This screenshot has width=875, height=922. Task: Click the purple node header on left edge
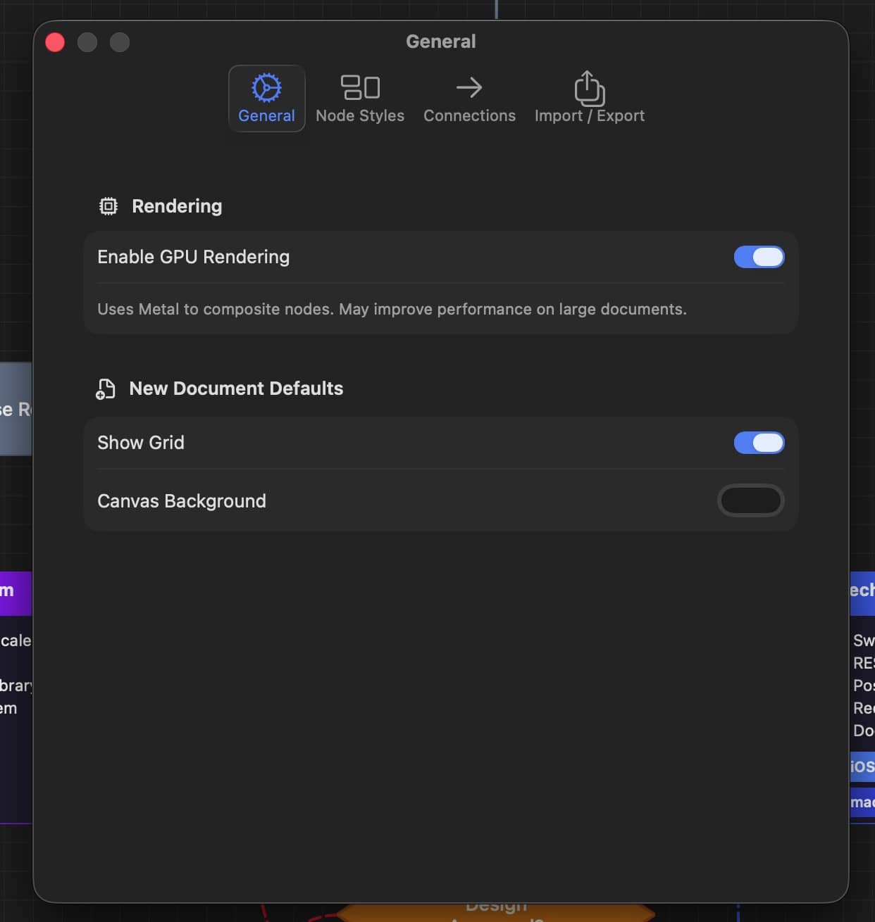click(15, 593)
